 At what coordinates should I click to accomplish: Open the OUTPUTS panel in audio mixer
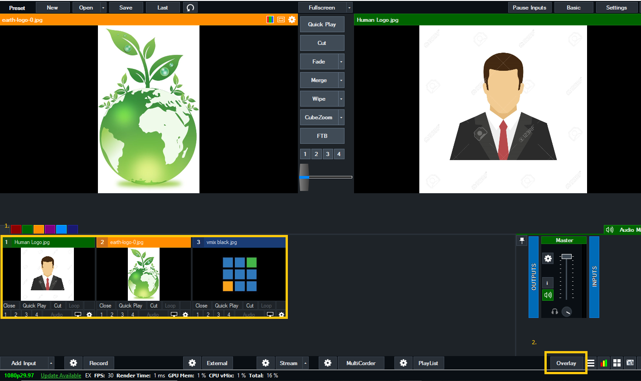[x=534, y=277]
